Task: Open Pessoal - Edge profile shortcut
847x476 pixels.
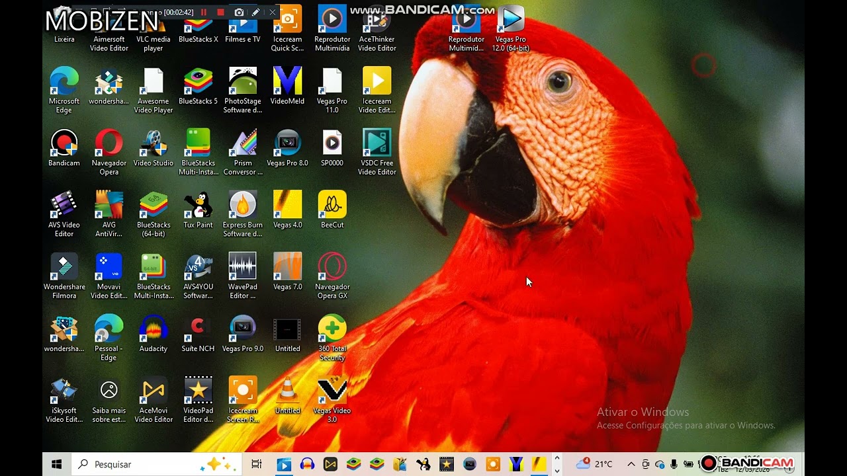Action: (x=109, y=338)
